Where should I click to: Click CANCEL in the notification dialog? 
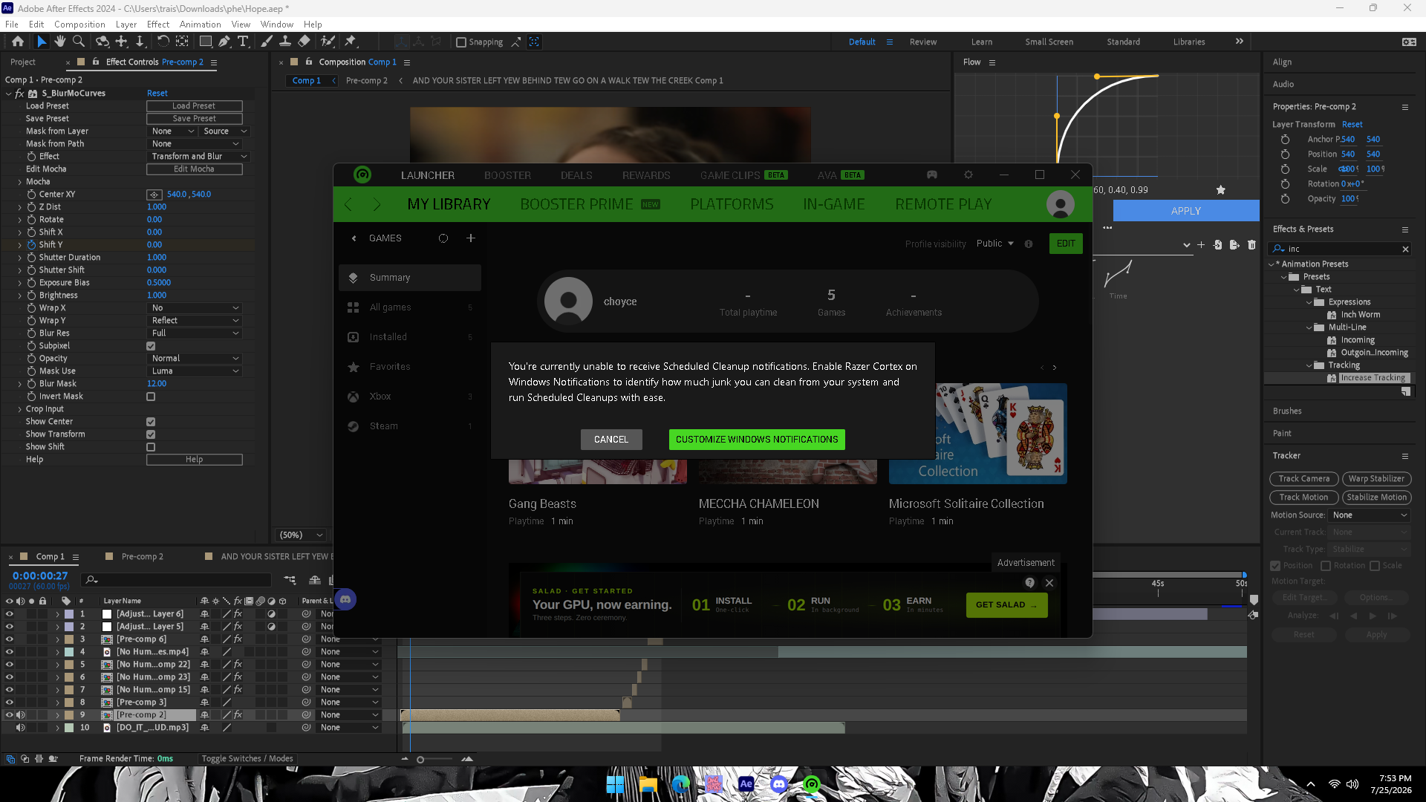coord(611,440)
